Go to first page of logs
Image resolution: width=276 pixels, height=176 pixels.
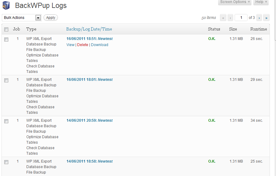click(x=223, y=18)
